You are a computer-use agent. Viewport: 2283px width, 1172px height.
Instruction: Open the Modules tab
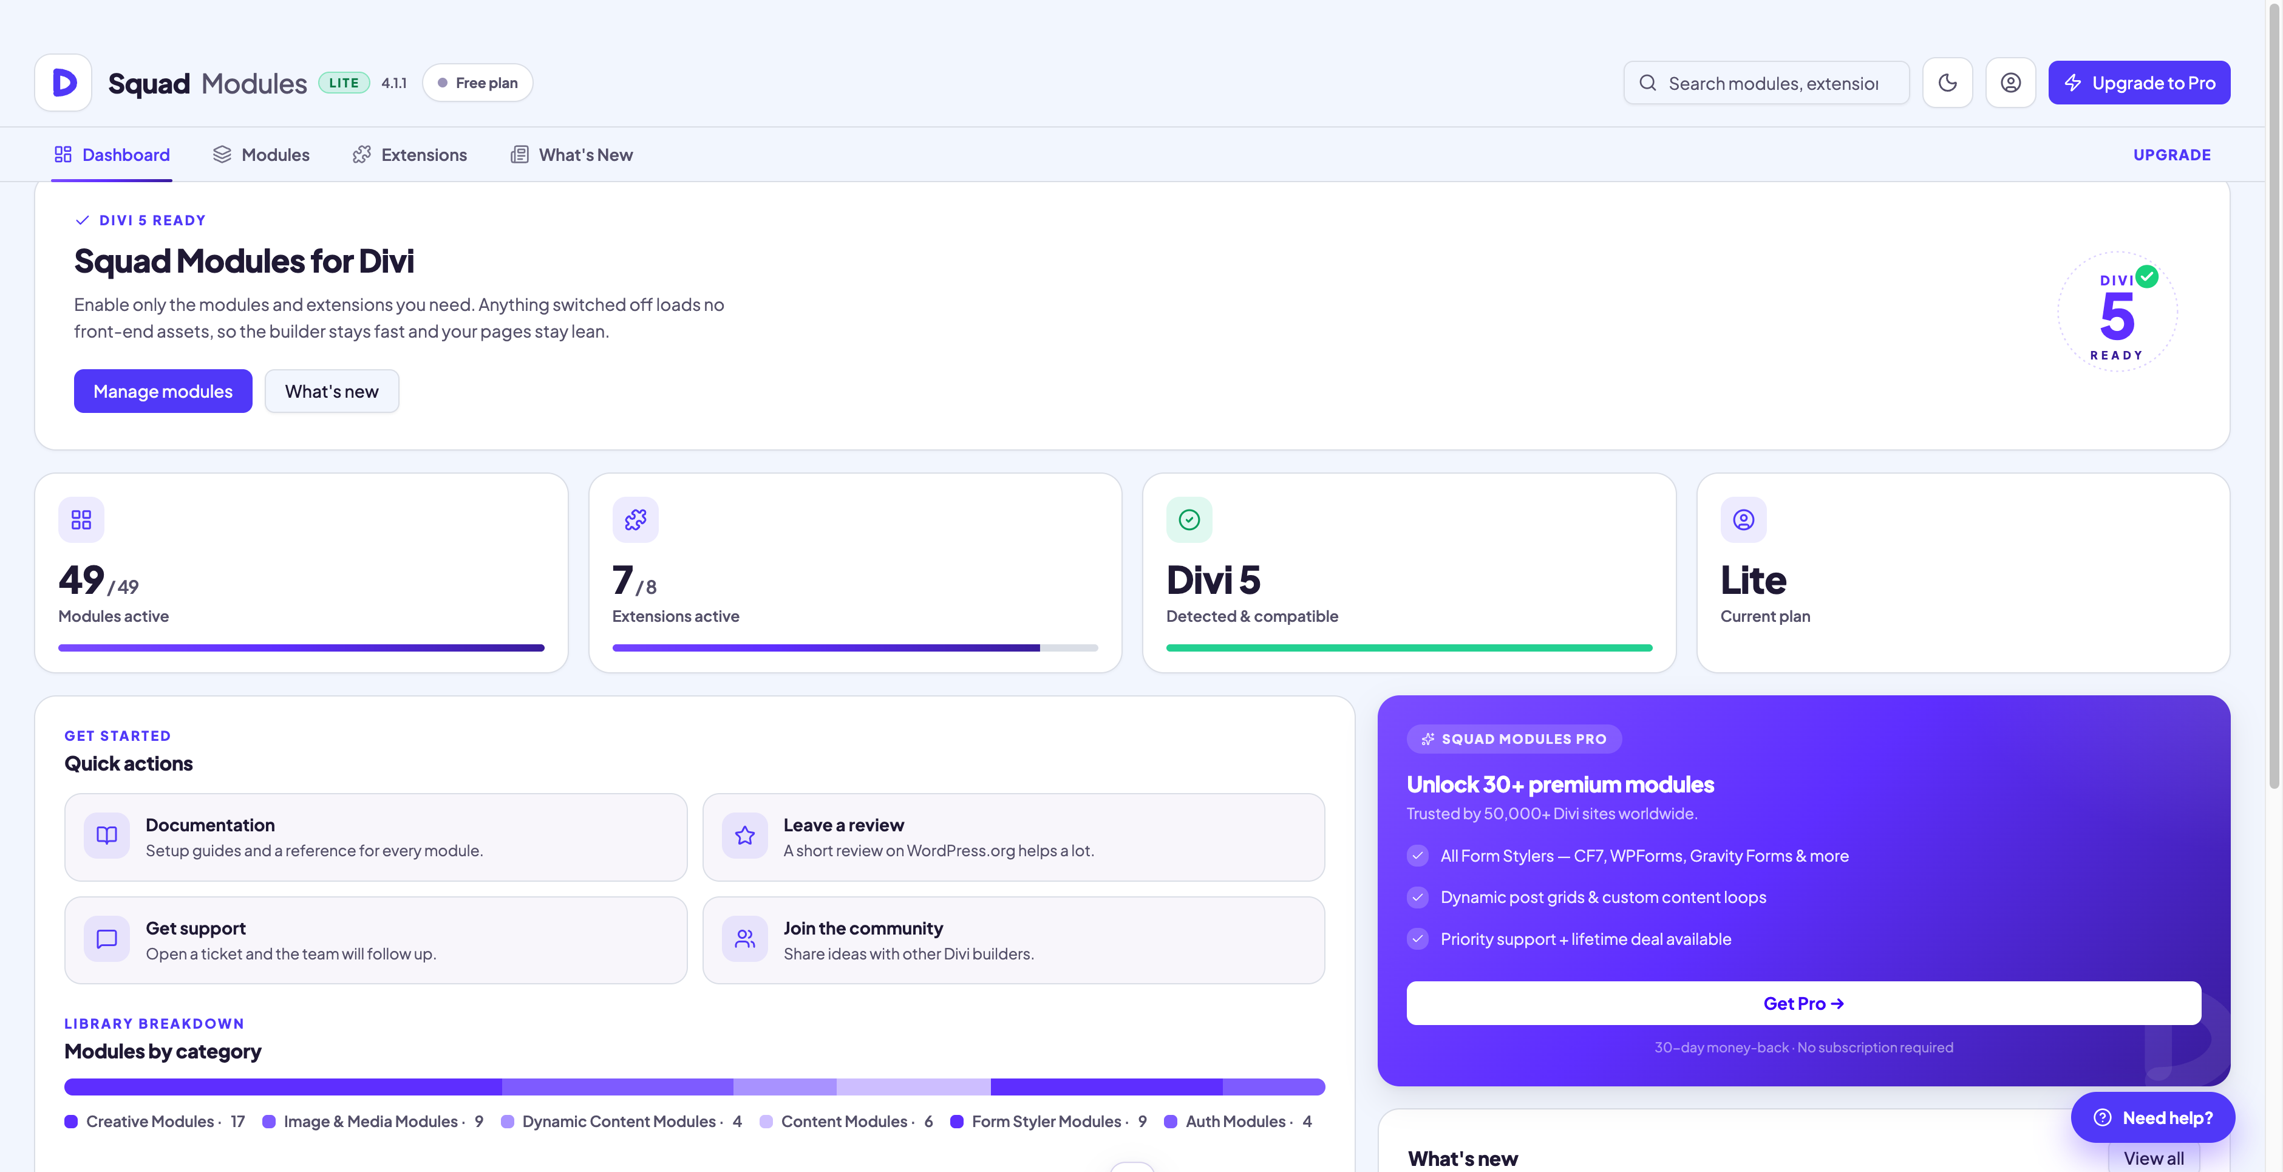(260, 154)
